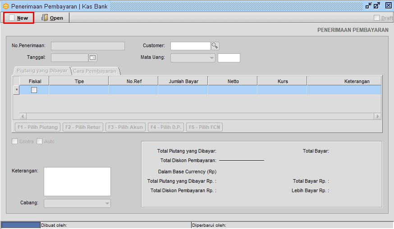Click F2 - Pilih Retur button

tap(83, 127)
